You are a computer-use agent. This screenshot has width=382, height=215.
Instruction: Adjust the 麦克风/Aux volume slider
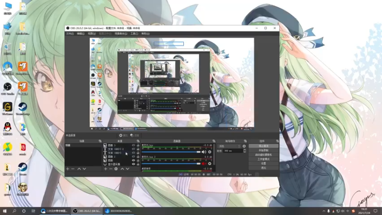(171, 152)
